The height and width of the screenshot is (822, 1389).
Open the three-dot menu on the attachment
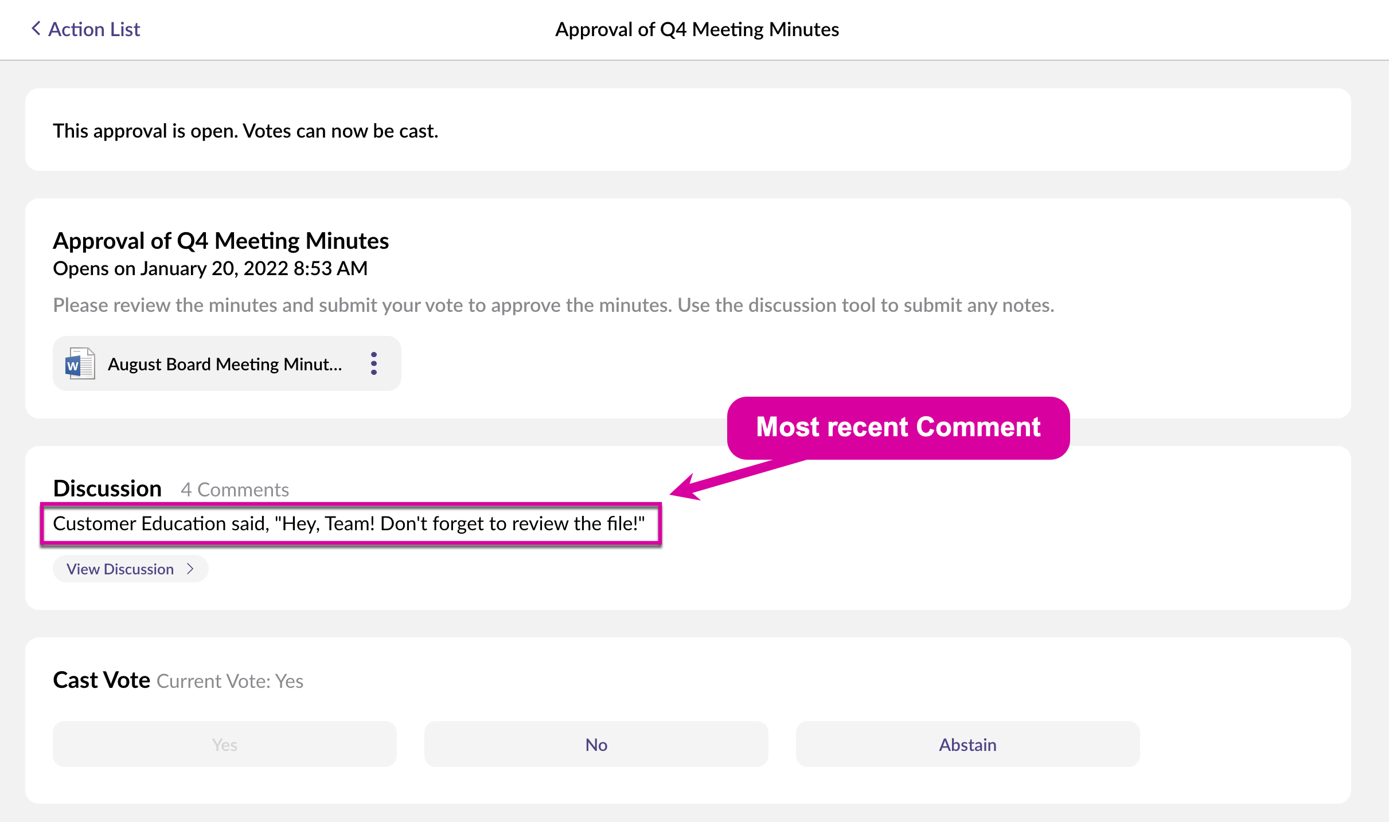pos(374,363)
